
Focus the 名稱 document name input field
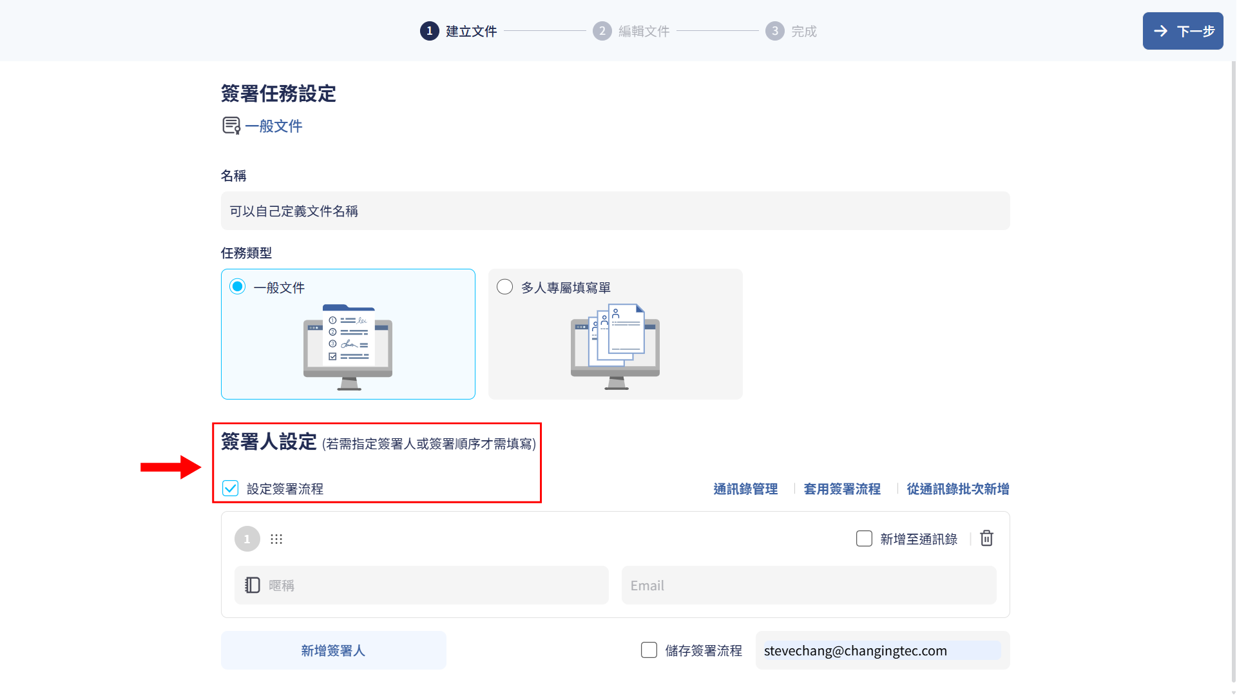[x=615, y=211]
